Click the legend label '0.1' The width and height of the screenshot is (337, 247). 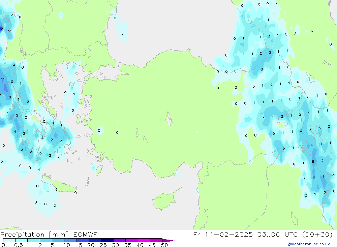pyautogui.click(x=6, y=245)
